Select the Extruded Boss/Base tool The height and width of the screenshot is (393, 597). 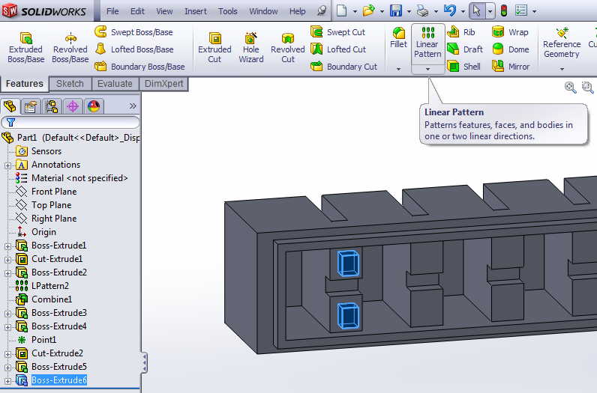coord(26,47)
